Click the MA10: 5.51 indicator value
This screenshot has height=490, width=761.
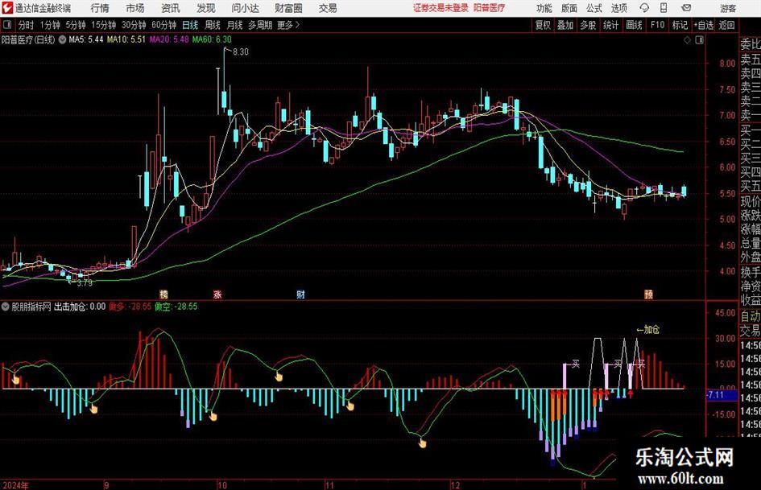[126, 39]
